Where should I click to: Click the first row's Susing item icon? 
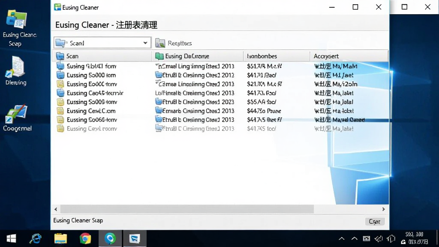tap(60, 66)
